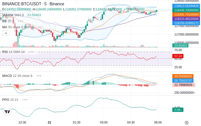Select the MA 50 close legend label
The height and width of the screenshot is (126, 201).
(18, 27)
